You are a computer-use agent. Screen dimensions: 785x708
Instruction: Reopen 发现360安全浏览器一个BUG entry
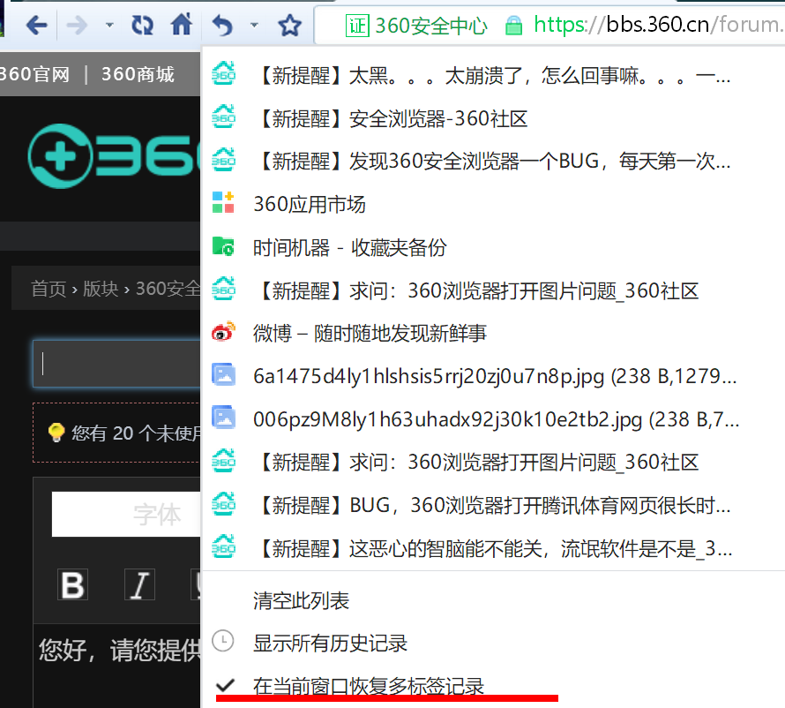click(x=493, y=162)
